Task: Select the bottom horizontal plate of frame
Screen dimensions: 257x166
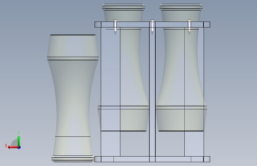Action: (x=152, y=159)
